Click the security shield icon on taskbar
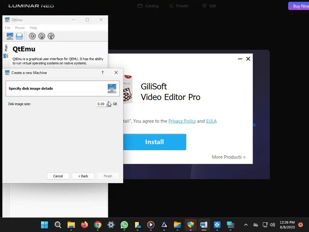The image size is (309, 232). [x=191, y=225]
